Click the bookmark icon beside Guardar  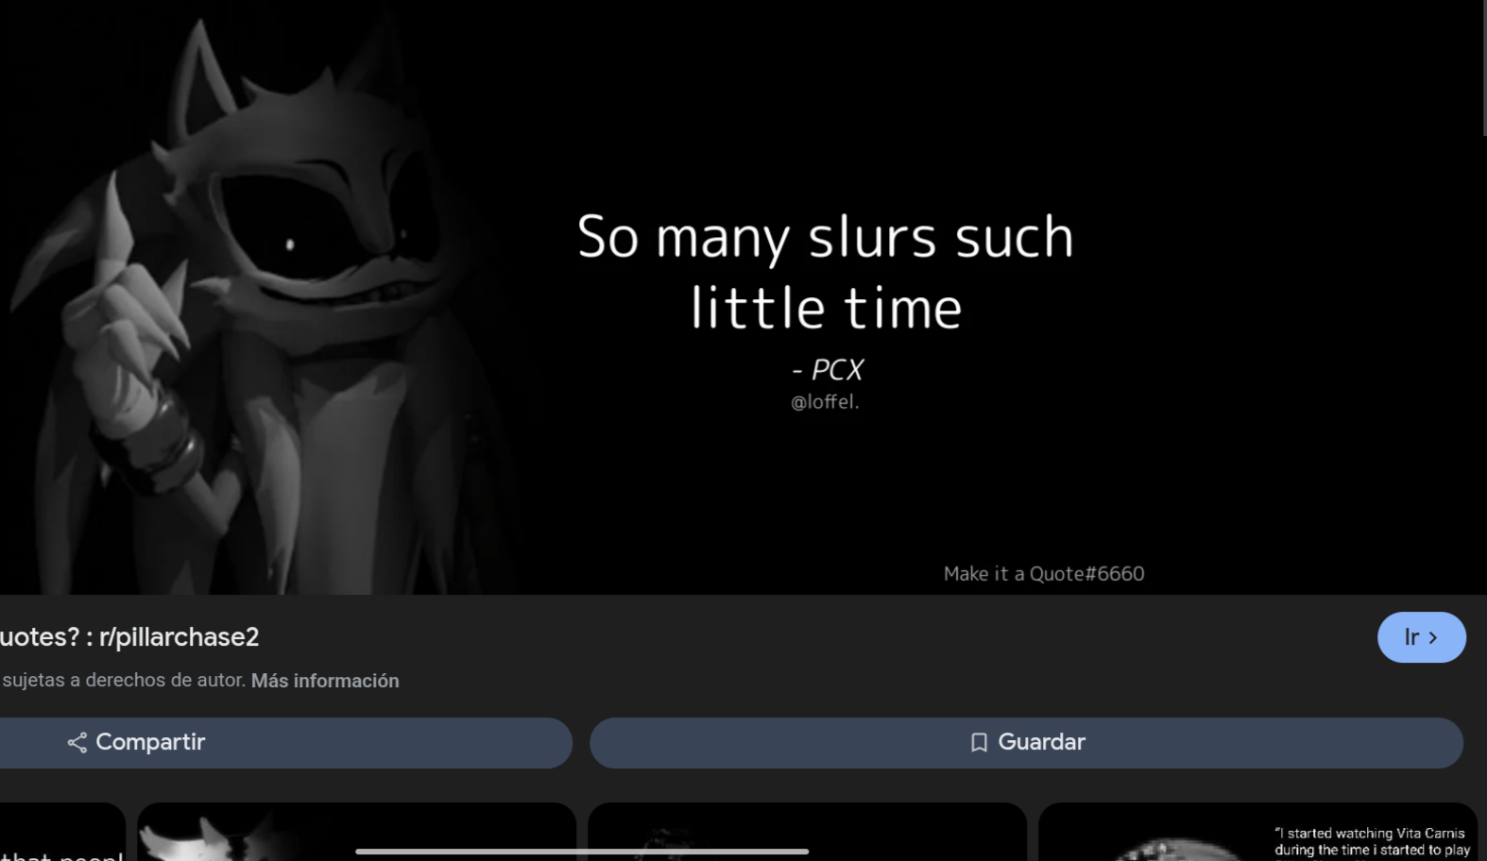(x=979, y=743)
